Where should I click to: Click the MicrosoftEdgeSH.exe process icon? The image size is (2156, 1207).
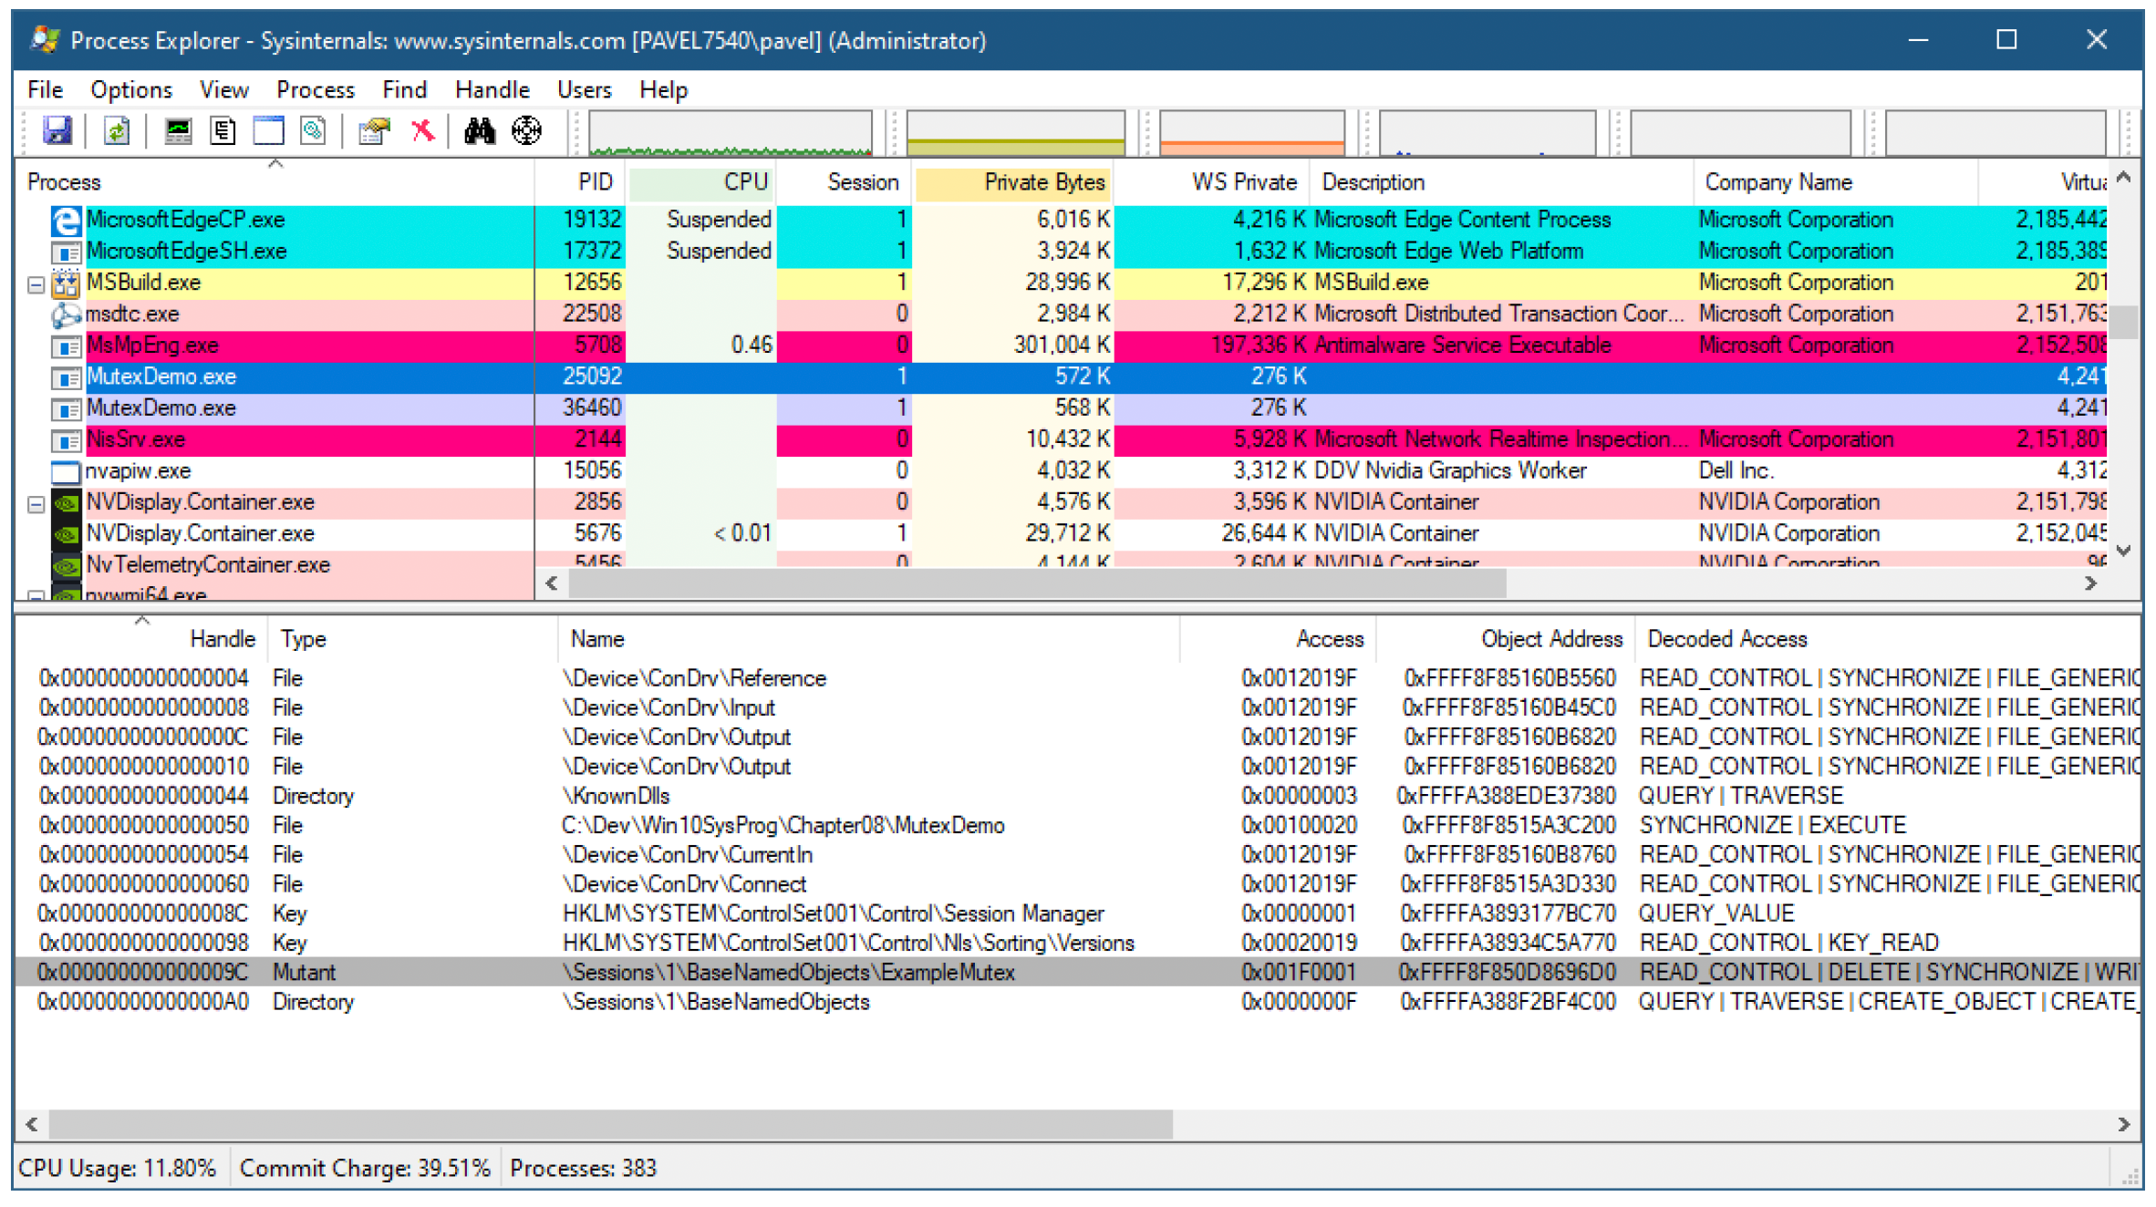(66, 252)
